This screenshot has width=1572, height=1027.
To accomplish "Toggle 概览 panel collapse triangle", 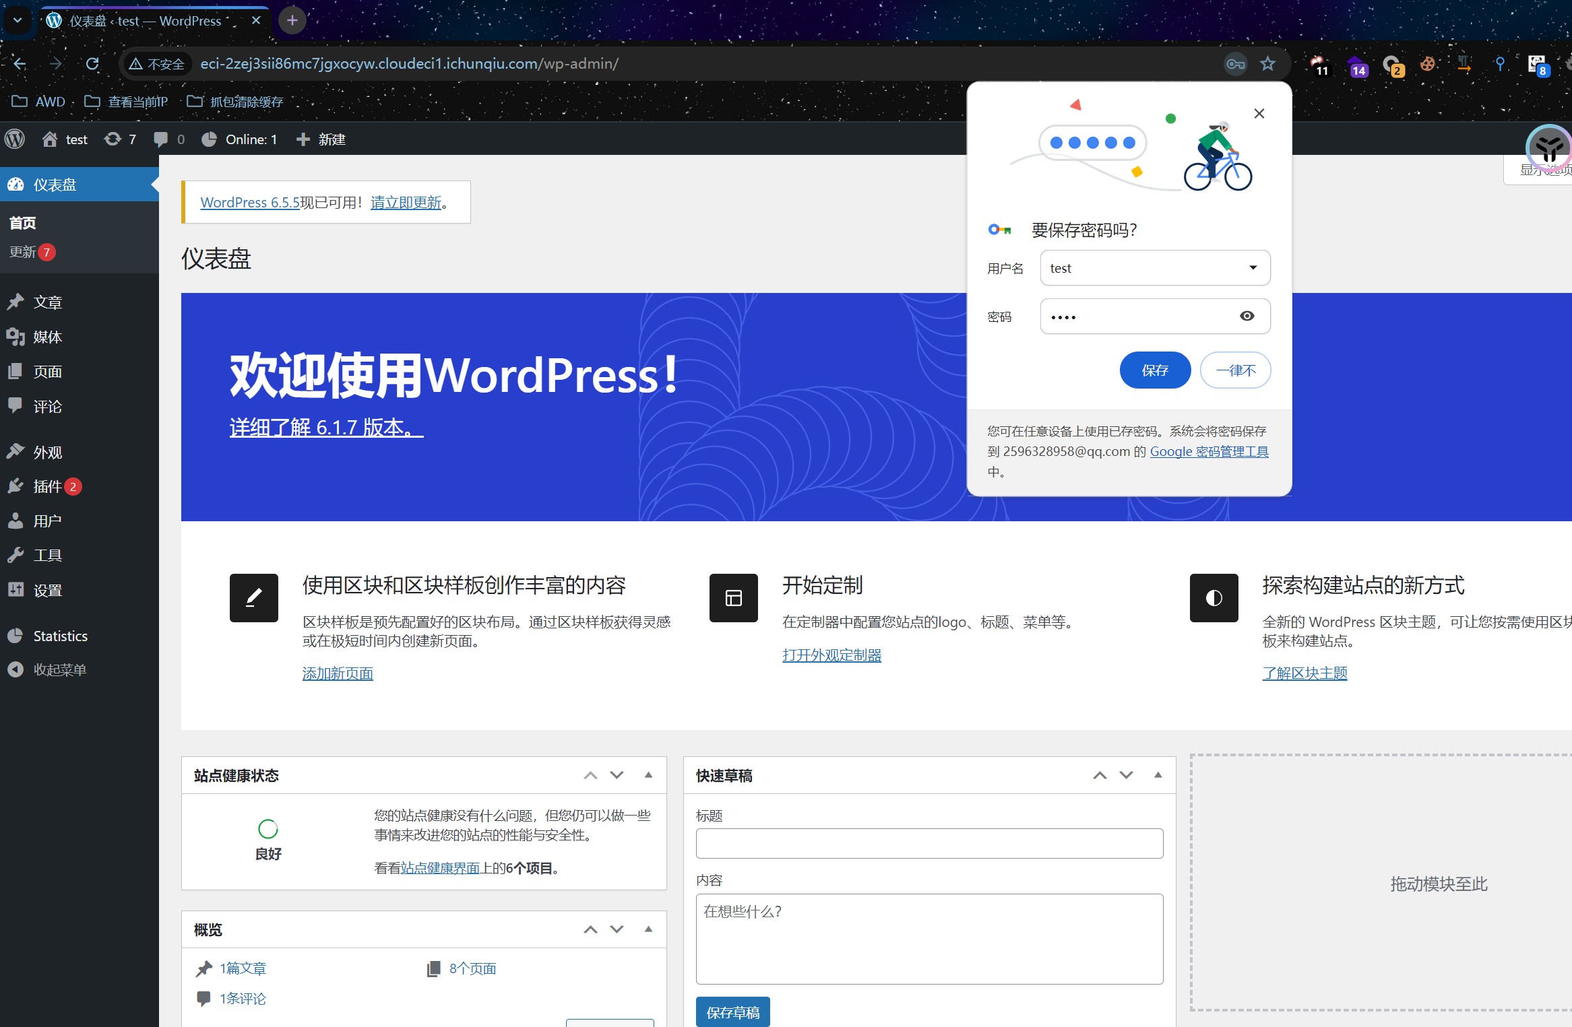I will [649, 930].
